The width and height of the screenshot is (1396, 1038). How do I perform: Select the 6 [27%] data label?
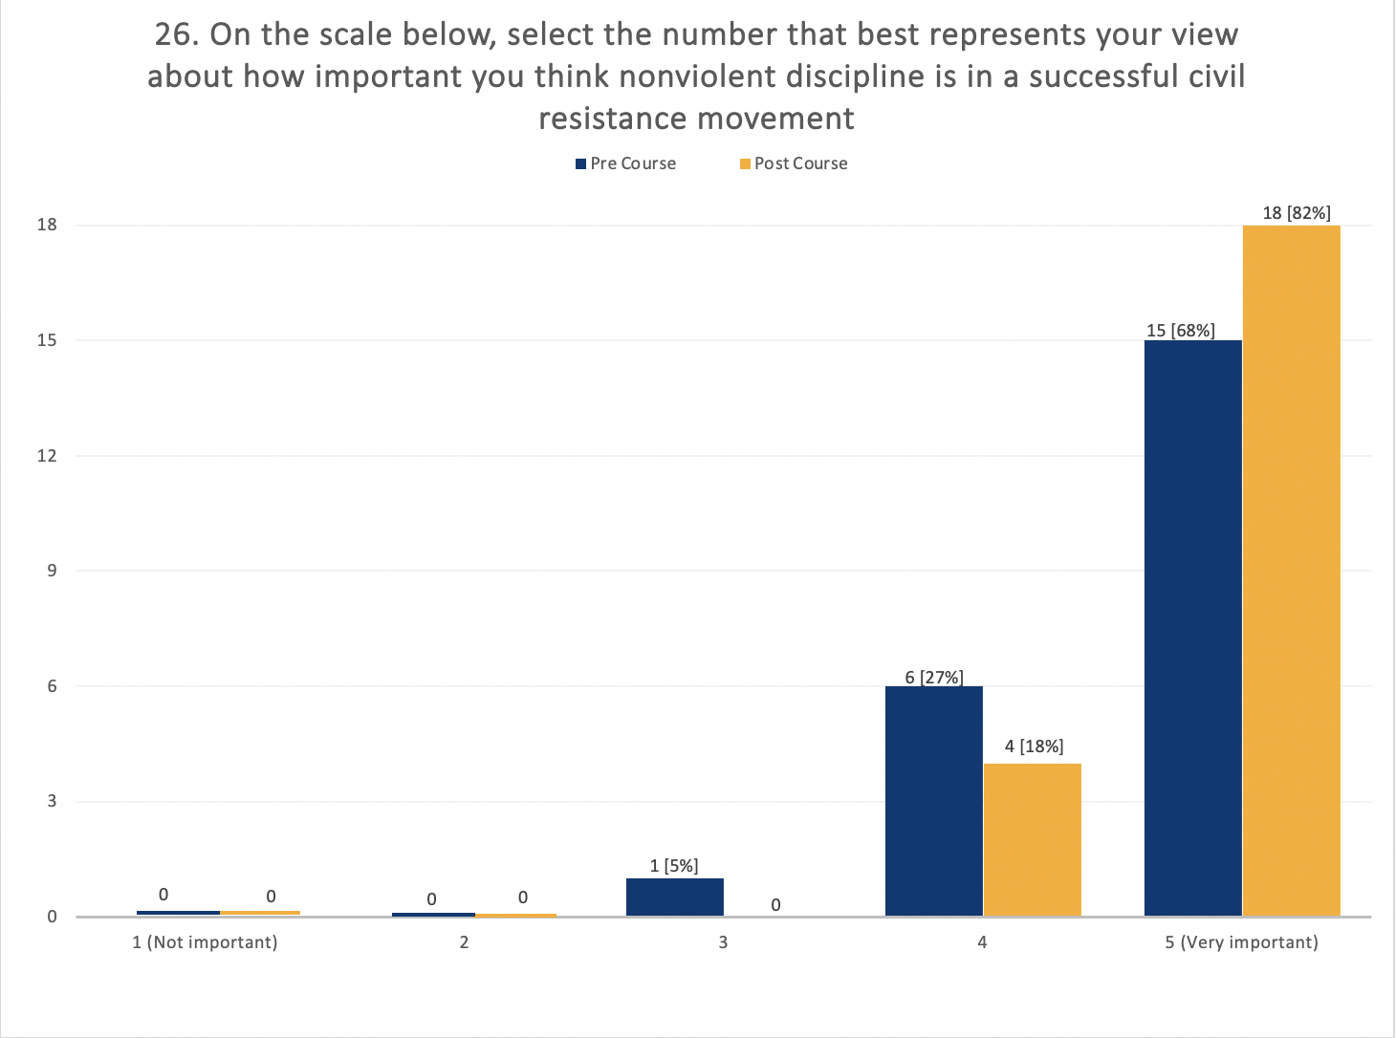click(x=934, y=678)
